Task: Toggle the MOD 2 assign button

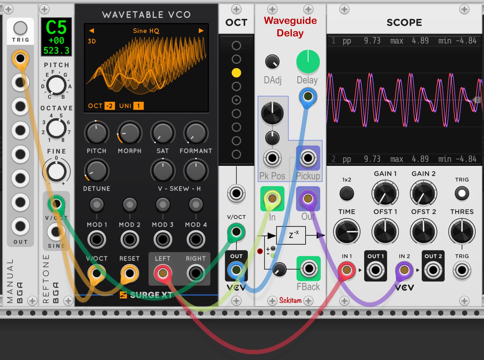Action: click(129, 205)
